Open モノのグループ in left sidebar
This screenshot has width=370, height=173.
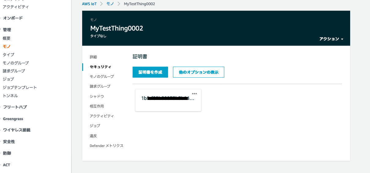tap(16, 63)
